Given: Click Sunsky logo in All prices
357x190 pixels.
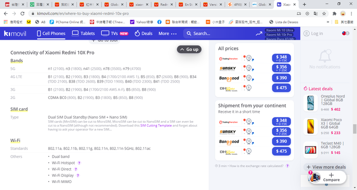Looking at the screenshot, I should [228, 68].
